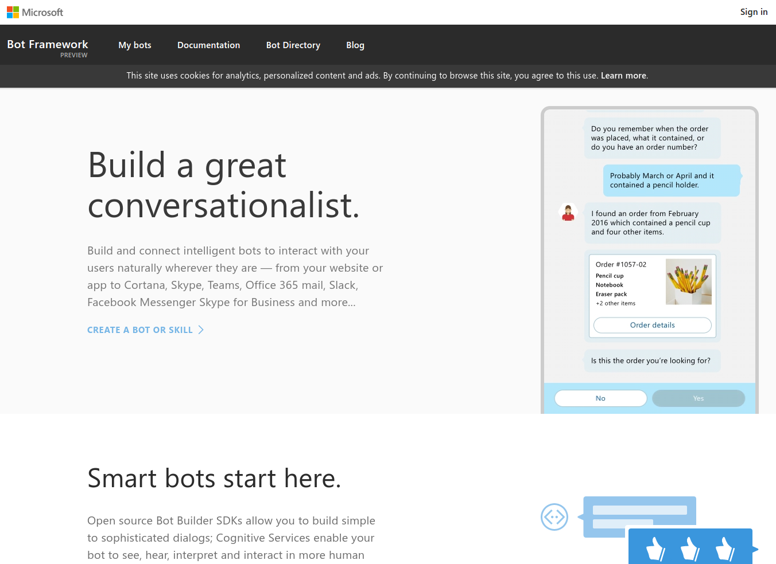Navigate to the Blog
Screen dimensions: 776x564
[x=355, y=45]
